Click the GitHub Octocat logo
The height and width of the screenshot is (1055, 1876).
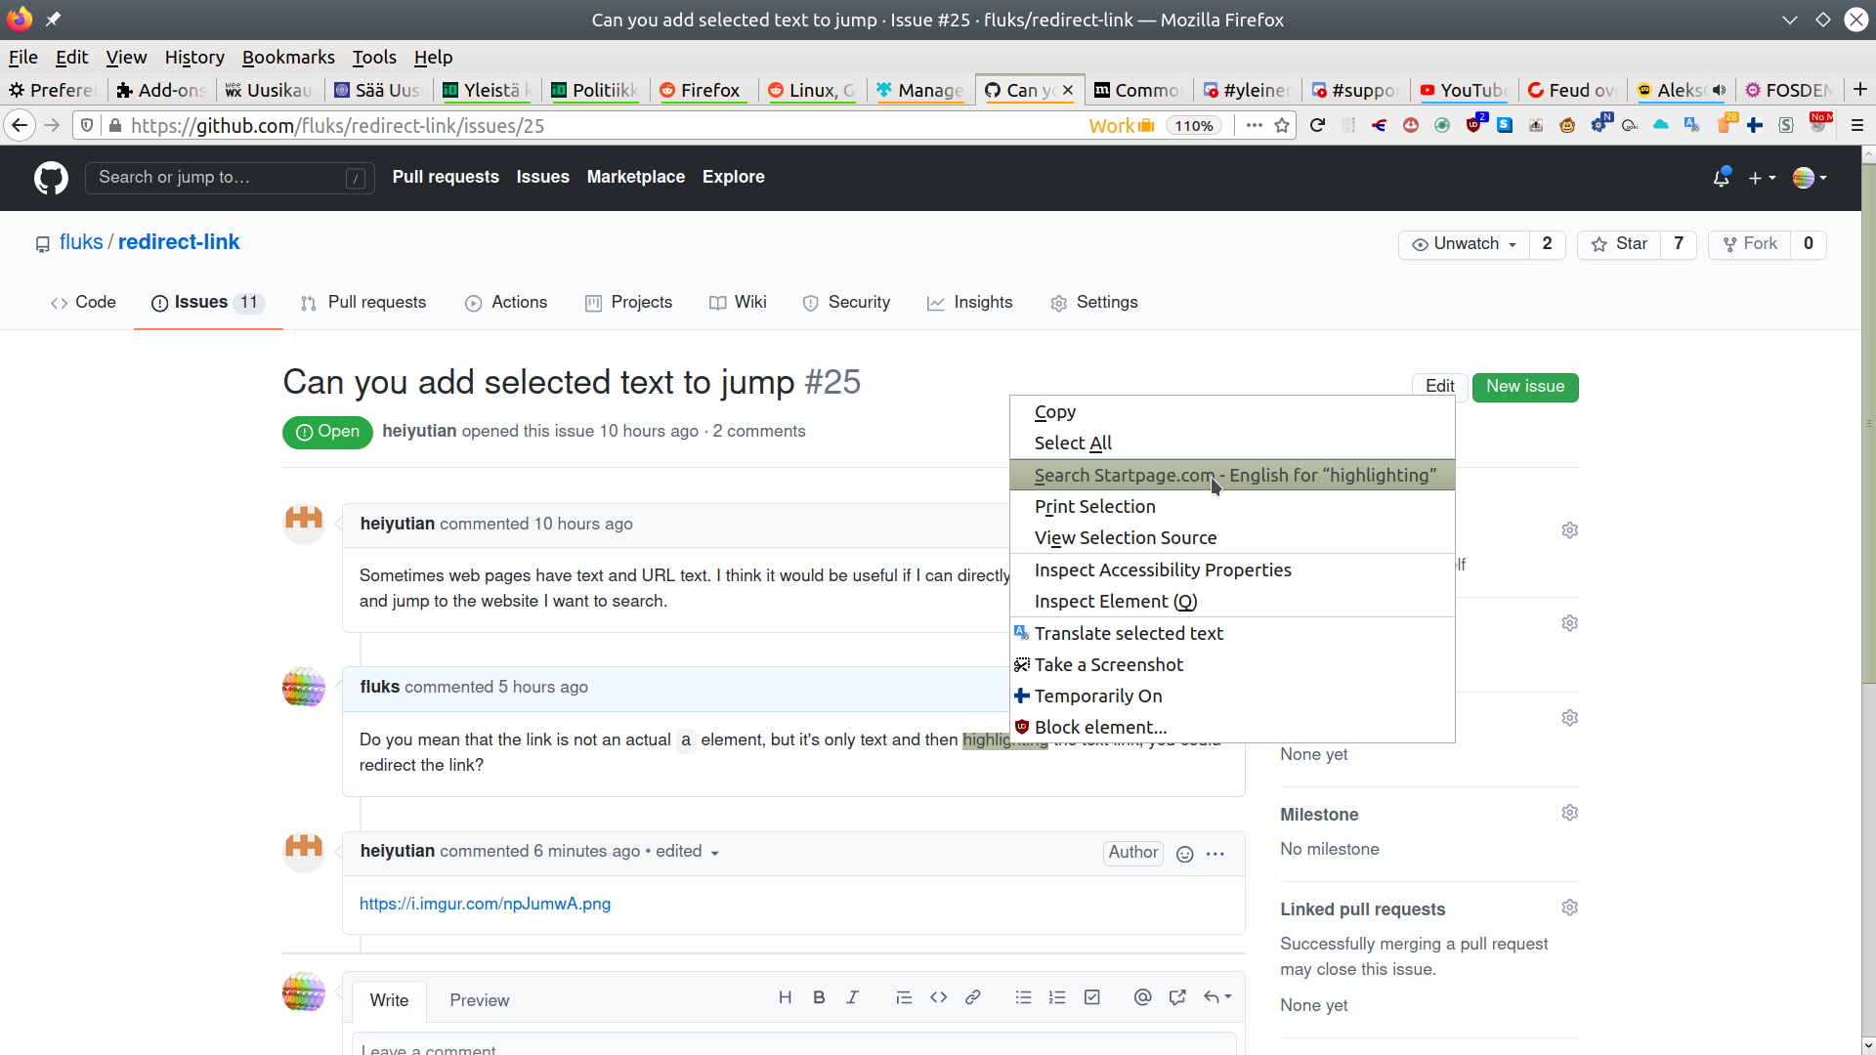pyautogui.click(x=51, y=178)
